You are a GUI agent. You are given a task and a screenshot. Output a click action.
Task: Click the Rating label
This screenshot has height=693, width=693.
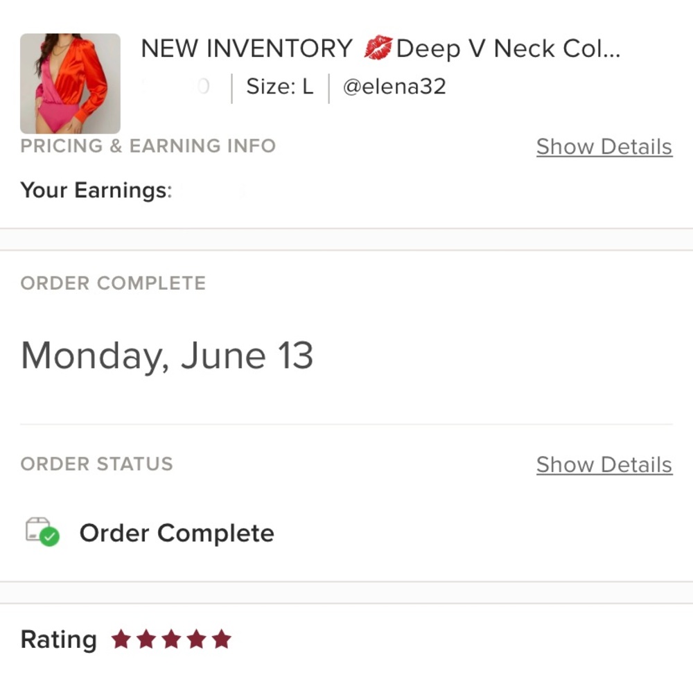coord(59,640)
